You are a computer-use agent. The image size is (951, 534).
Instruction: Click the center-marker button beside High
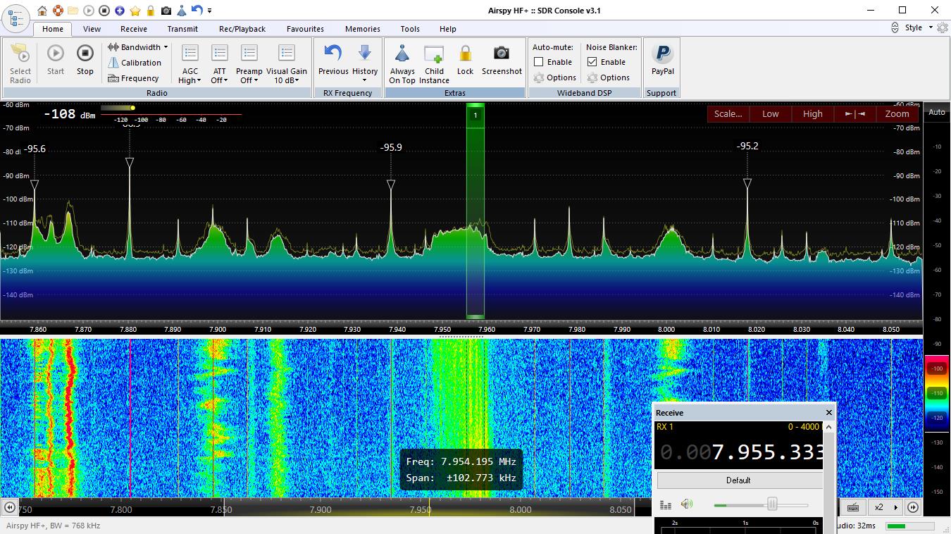tap(854, 113)
